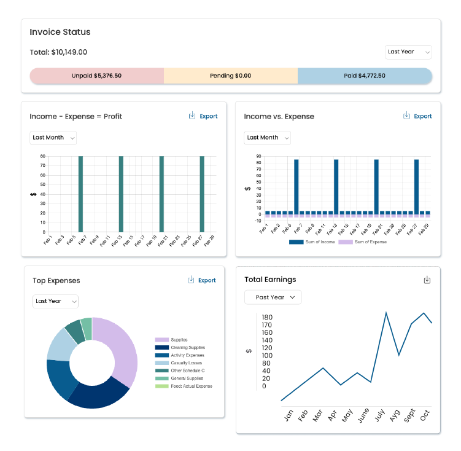Select the Paid $4,772.50 segment
The width and height of the screenshot is (461, 451).
click(x=365, y=76)
